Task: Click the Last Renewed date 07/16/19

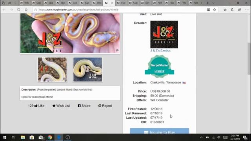Action: (156, 113)
